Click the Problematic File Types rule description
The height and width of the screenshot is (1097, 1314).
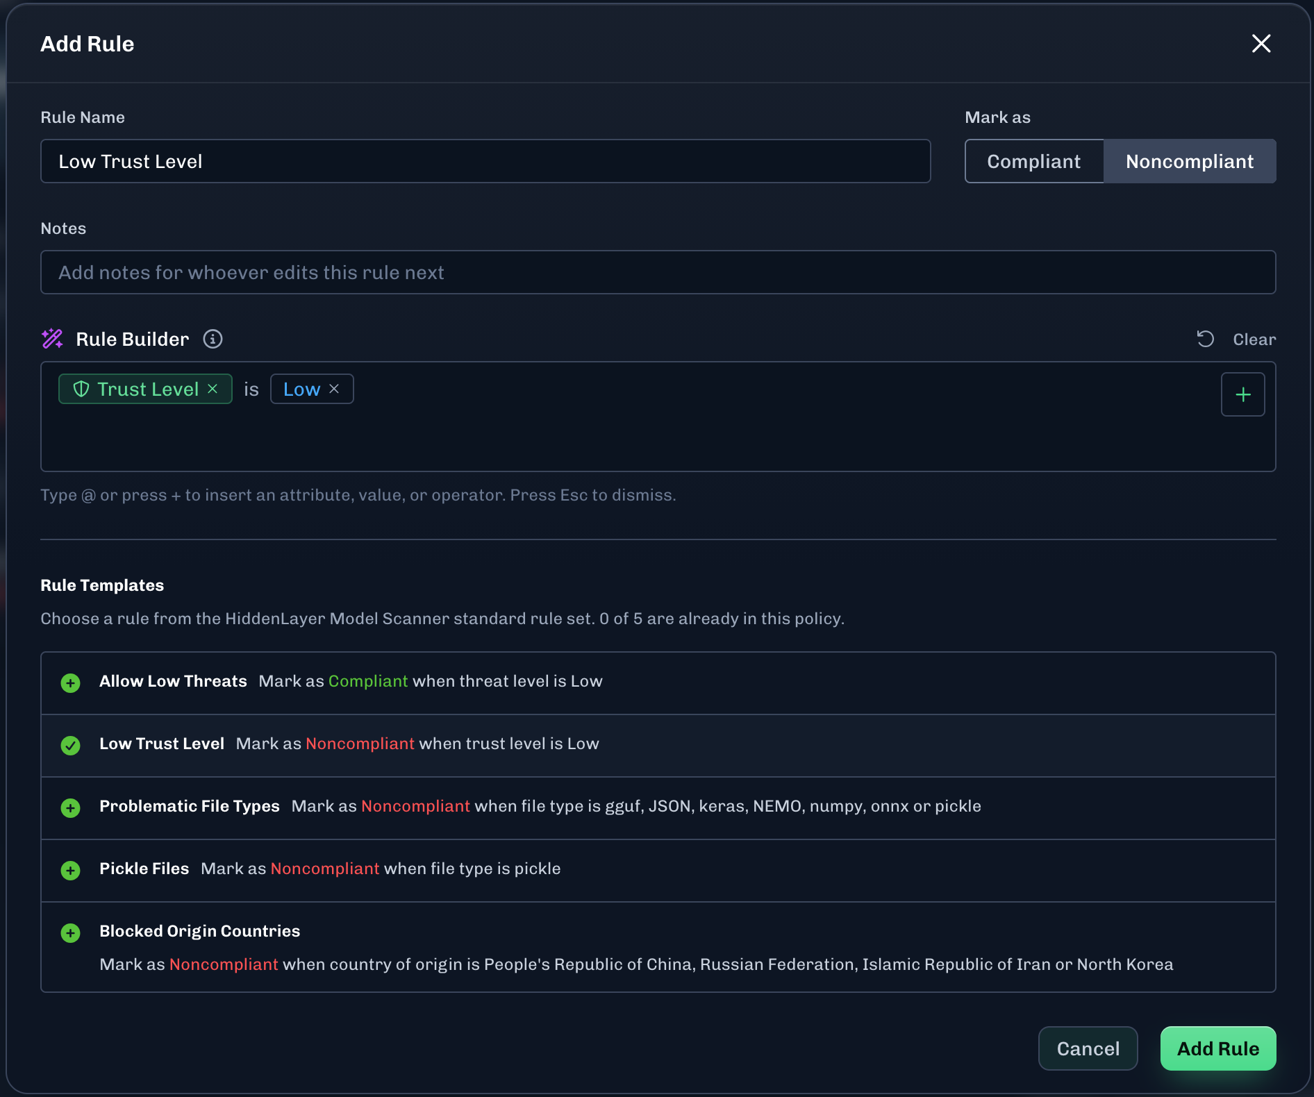[636, 806]
